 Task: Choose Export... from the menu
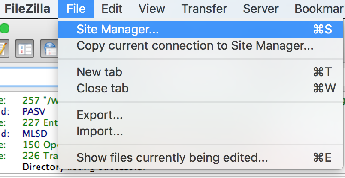pos(201,115)
